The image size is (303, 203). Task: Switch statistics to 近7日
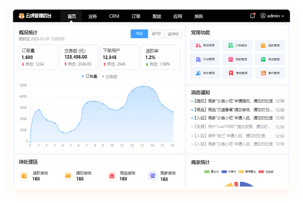click(x=156, y=34)
